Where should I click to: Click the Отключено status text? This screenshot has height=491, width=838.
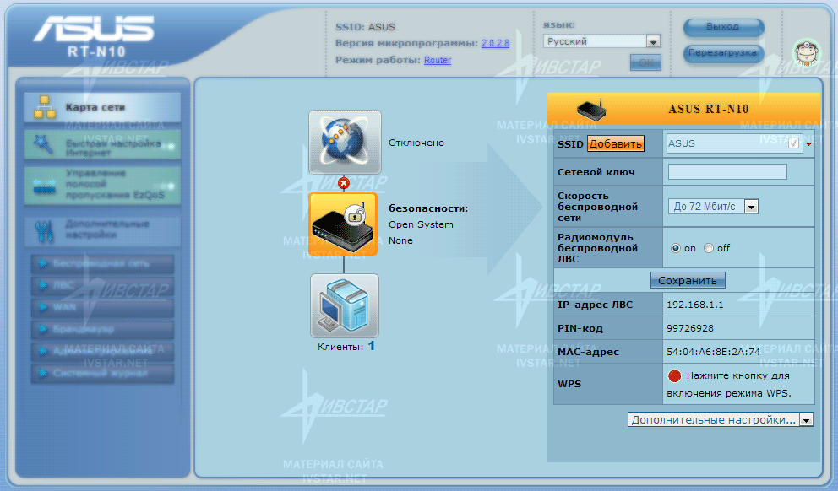[x=416, y=143]
